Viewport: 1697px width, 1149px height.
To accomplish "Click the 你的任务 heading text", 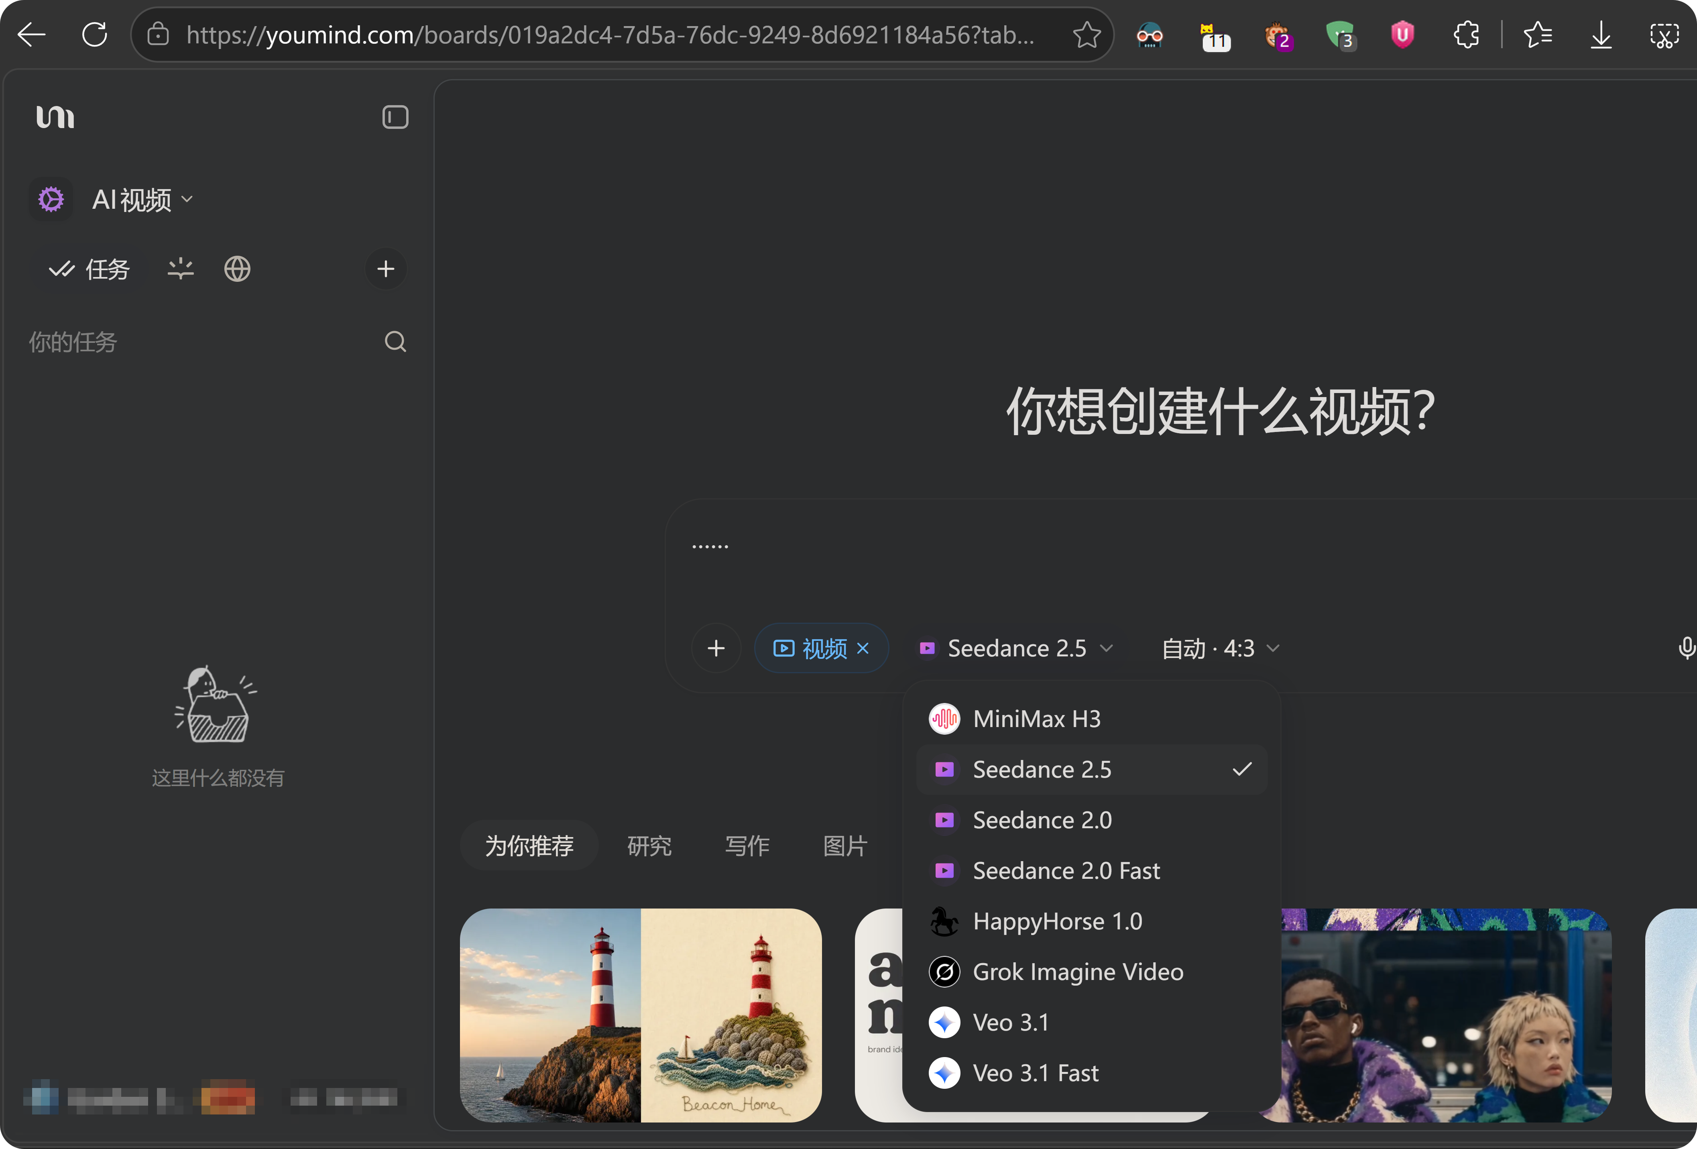I will tap(73, 342).
